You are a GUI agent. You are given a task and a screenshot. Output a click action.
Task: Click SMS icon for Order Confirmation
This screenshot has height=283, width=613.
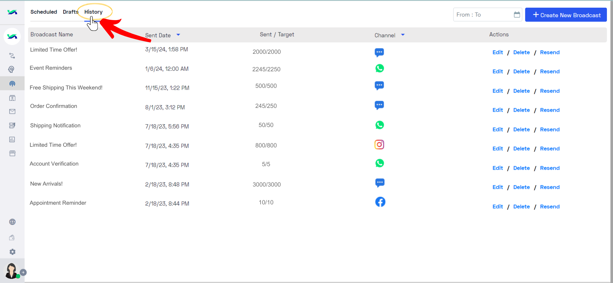point(379,105)
